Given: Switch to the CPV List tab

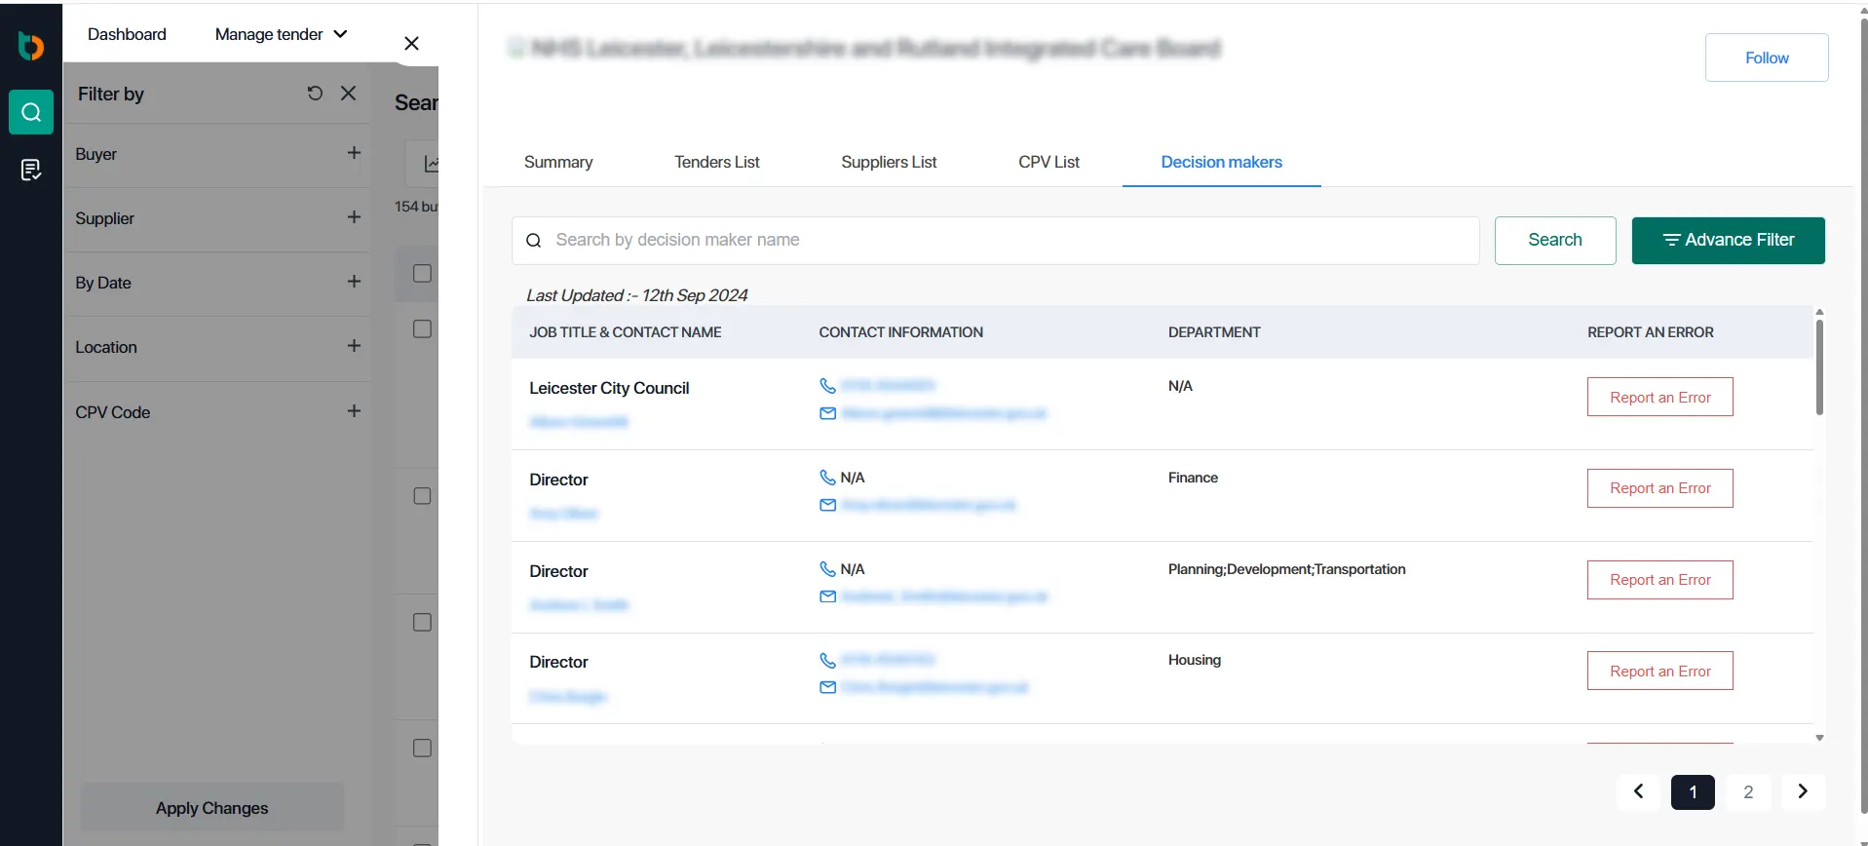Looking at the screenshot, I should click(1049, 162).
